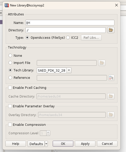Open the Cache Directory folder browser icon
The height and width of the screenshot is (152, 126).
pyautogui.click(x=111, y=96)
